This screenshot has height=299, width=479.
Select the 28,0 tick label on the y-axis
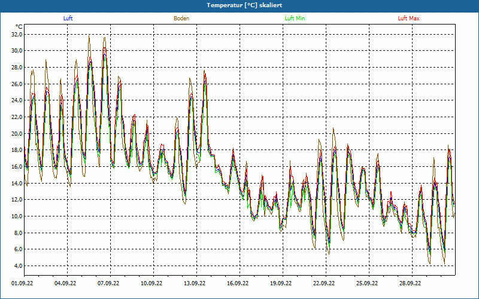[17, 68]
